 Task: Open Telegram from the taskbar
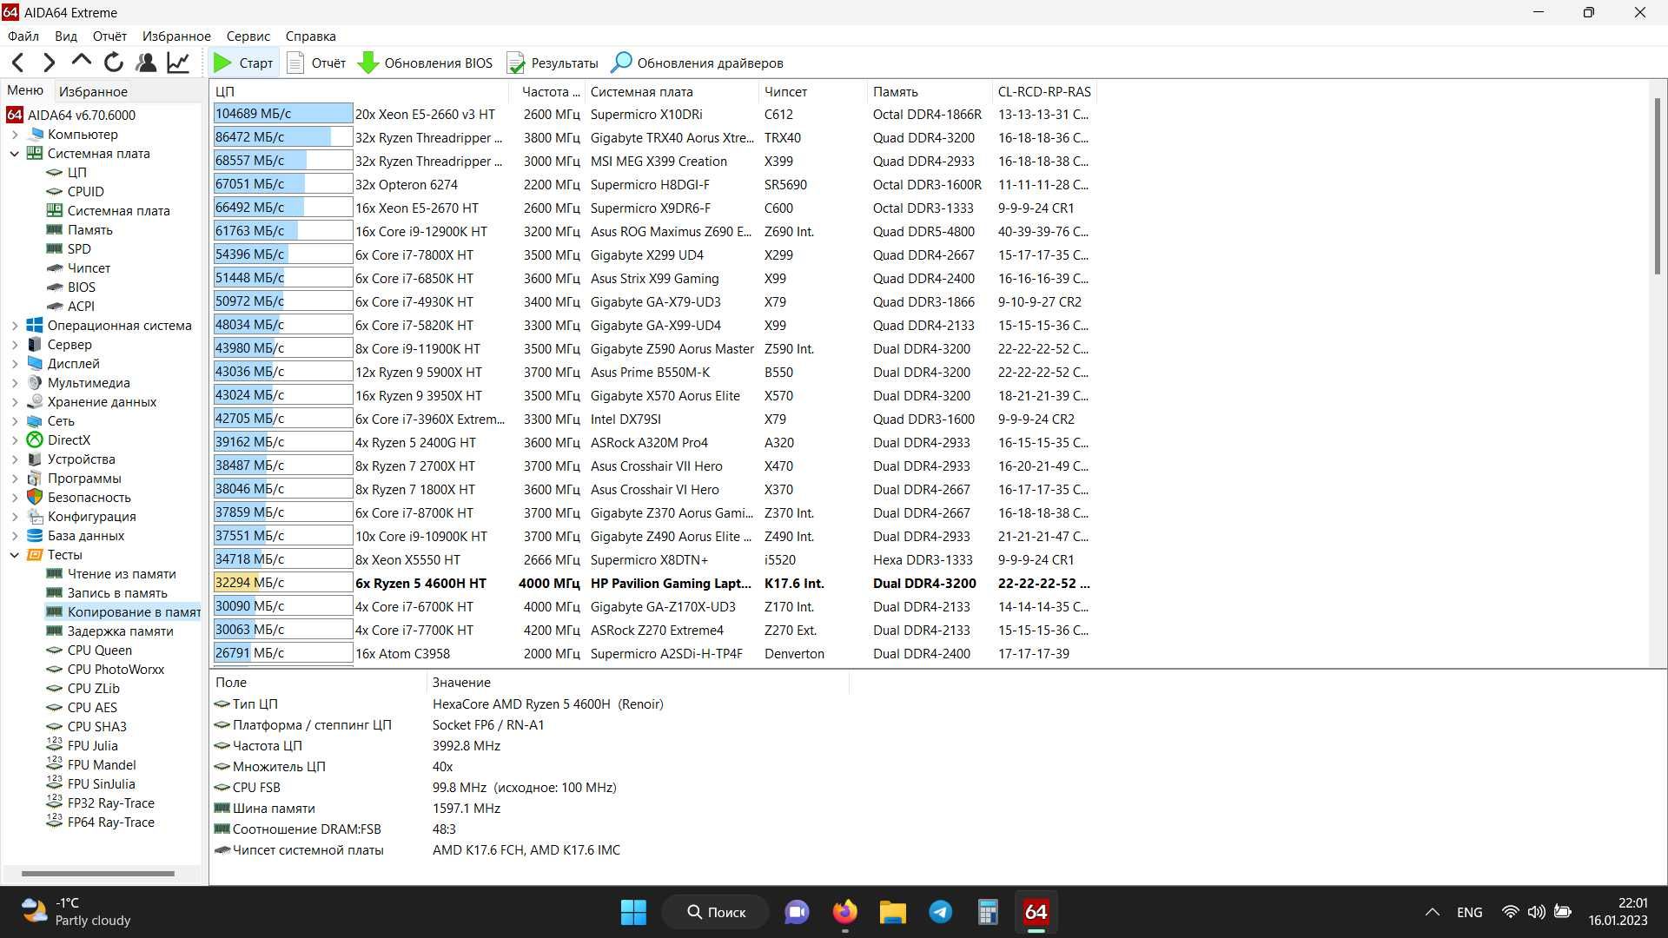tap(940, 912)
